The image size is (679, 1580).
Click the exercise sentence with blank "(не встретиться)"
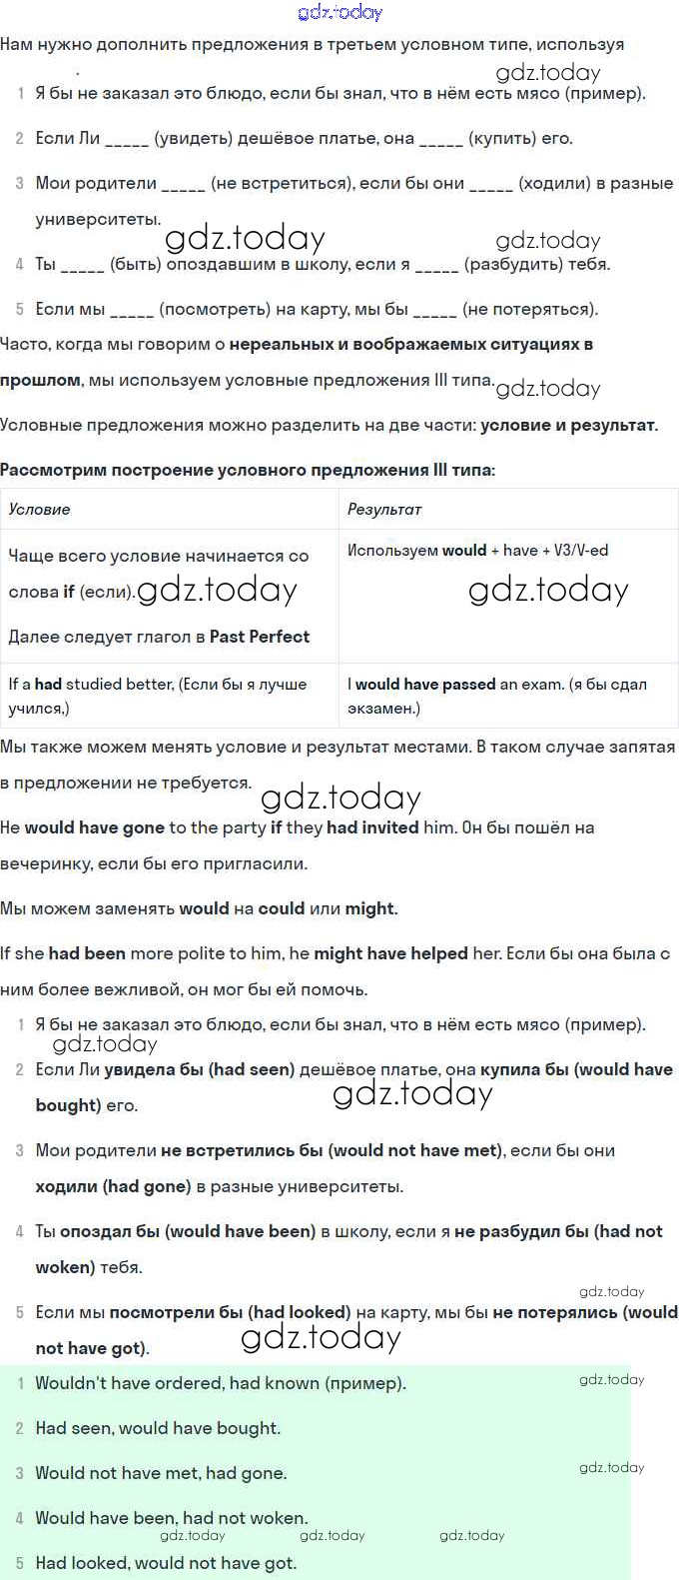353,184
